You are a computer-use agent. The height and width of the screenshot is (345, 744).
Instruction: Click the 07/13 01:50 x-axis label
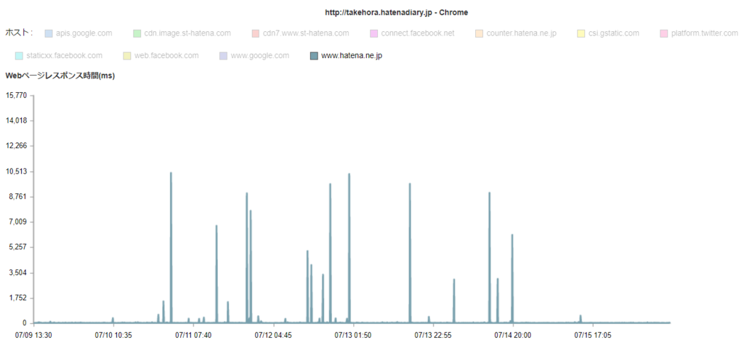[354, 335]
